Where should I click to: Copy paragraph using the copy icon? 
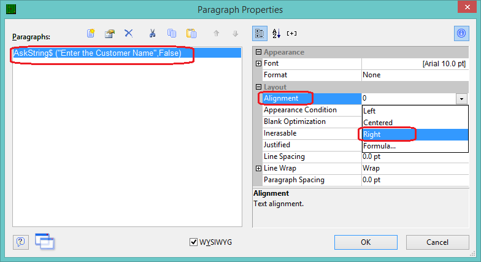point(172,33)
